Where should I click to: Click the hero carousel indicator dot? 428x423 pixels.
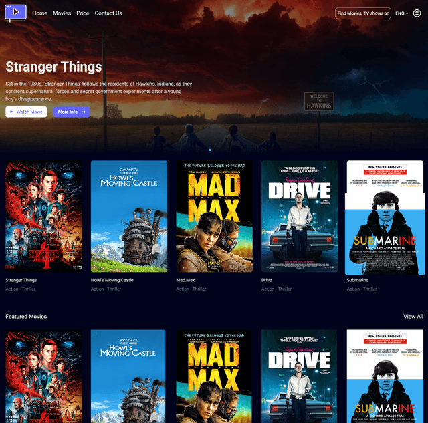(x=210, y=150)
